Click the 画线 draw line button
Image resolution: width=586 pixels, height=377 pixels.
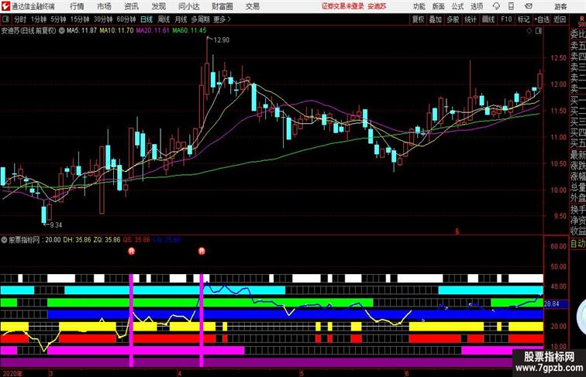click(488, 19)
